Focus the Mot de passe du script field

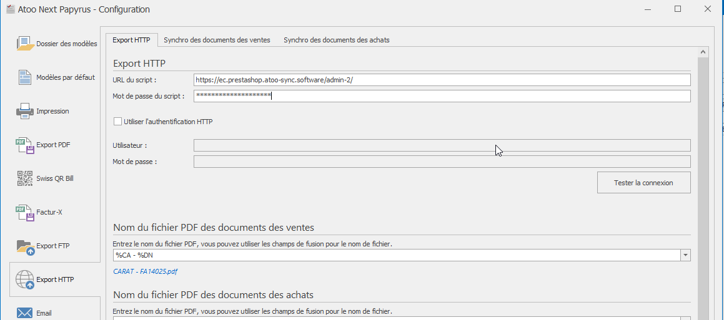[442, 95]
